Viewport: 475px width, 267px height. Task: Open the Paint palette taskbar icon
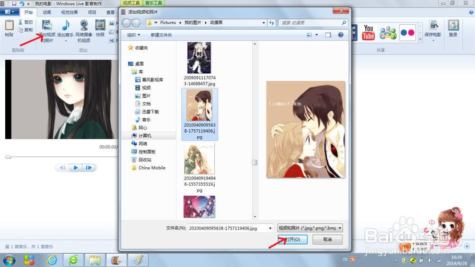[138, 260]
